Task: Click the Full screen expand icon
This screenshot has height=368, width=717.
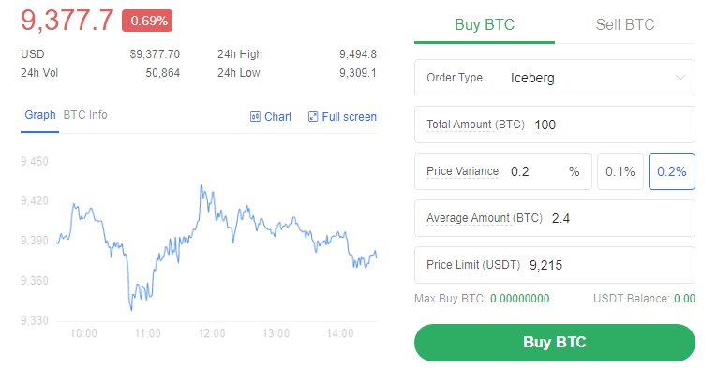Action: 313,117
